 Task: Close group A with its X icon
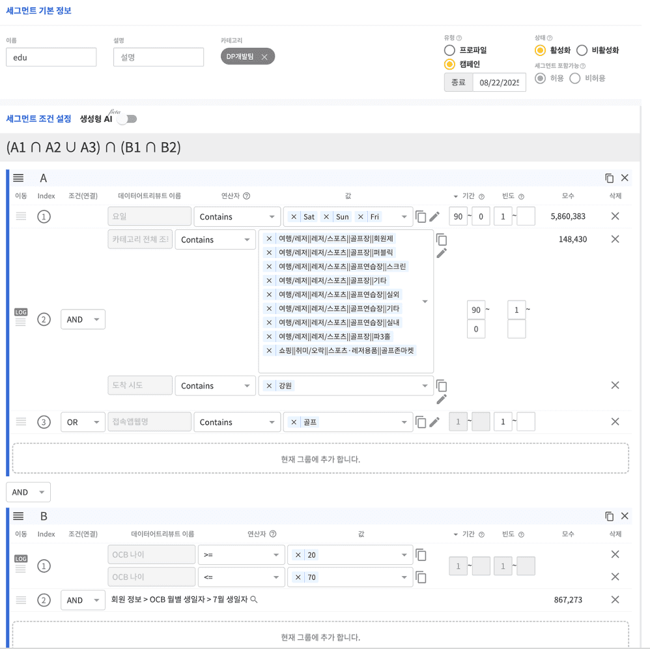[625, 178]
